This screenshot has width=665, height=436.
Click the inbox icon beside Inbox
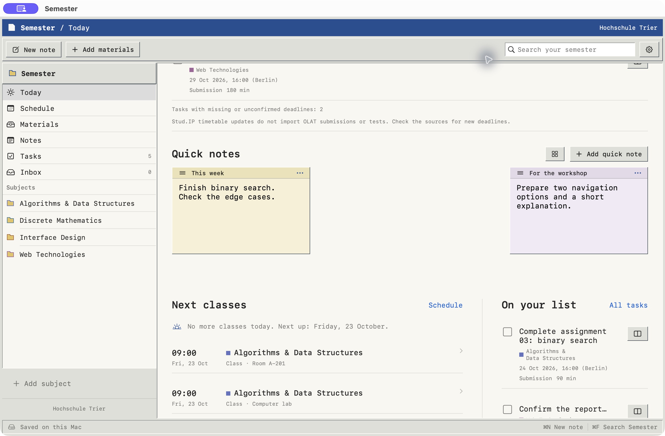11,172
